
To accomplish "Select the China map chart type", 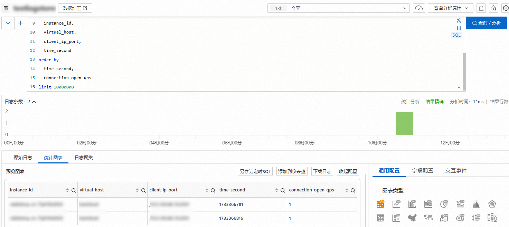I will click(412, 218).
